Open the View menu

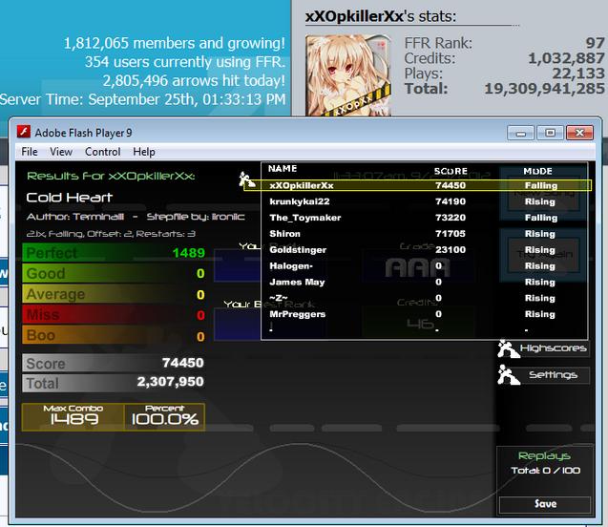coord(61,152)
